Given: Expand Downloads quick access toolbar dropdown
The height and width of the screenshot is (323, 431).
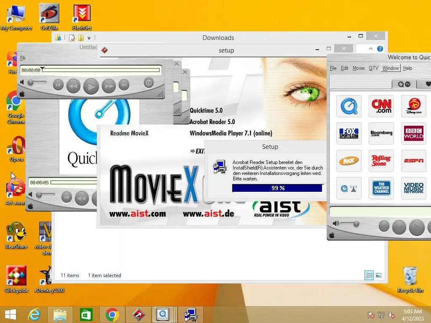Looking at the screenshot, I should (x=89, y=38).
